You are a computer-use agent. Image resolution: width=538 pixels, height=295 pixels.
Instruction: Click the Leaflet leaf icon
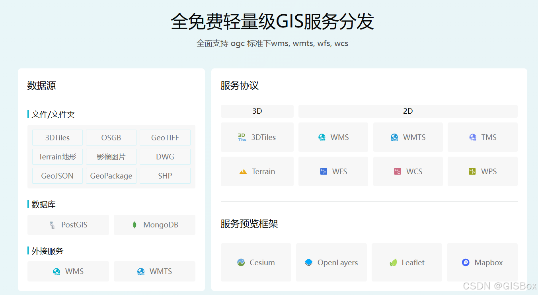(x=393, y=262)
